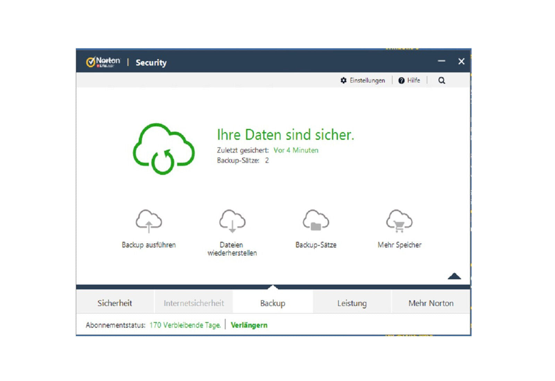
Task: Switch to the Sicherheit tab
Action: click(115, 303)
